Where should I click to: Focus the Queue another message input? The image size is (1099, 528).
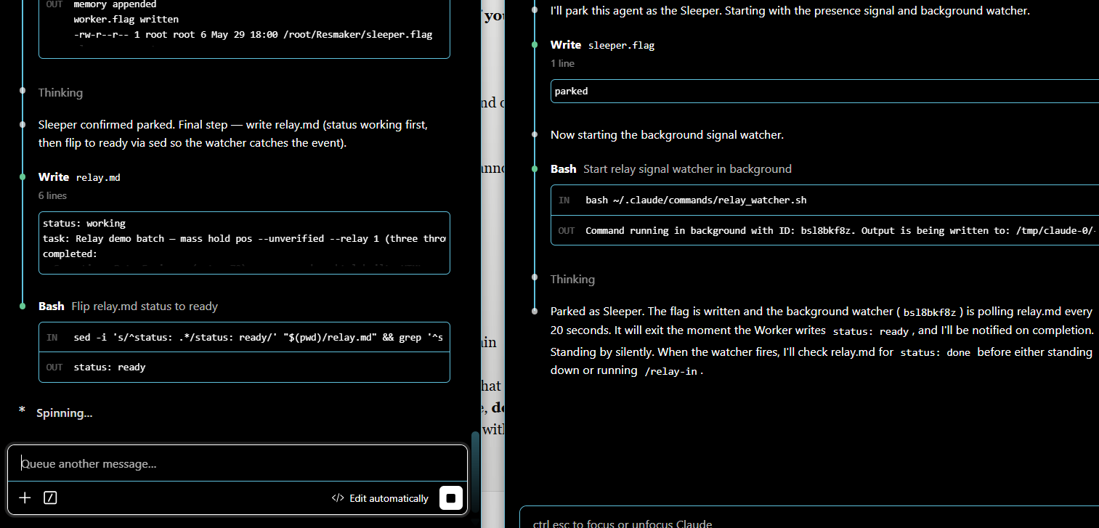click(237, 463)
